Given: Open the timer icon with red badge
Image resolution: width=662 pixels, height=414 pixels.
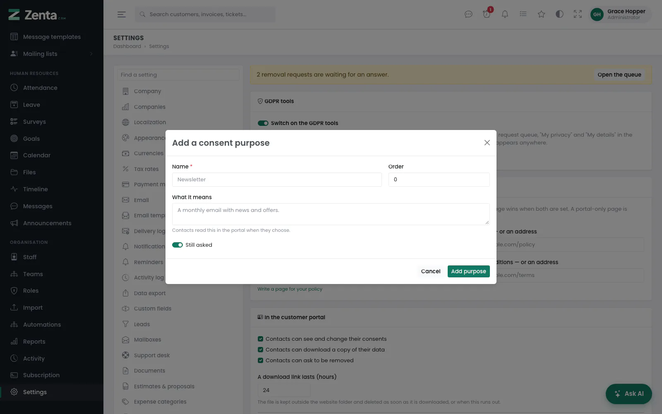Looking at the screenshot, I should pyautogui.click(x=487, y=14).
